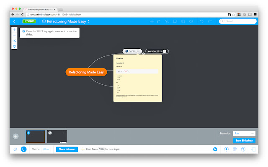Click the 'Share this map' button
This screenshot has width=268, height=167.
pyautogui.click(x=67, y=149)
